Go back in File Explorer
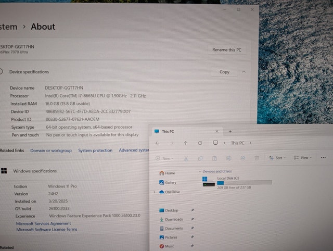Screen dimensions: 333x251 coord(157,143)
